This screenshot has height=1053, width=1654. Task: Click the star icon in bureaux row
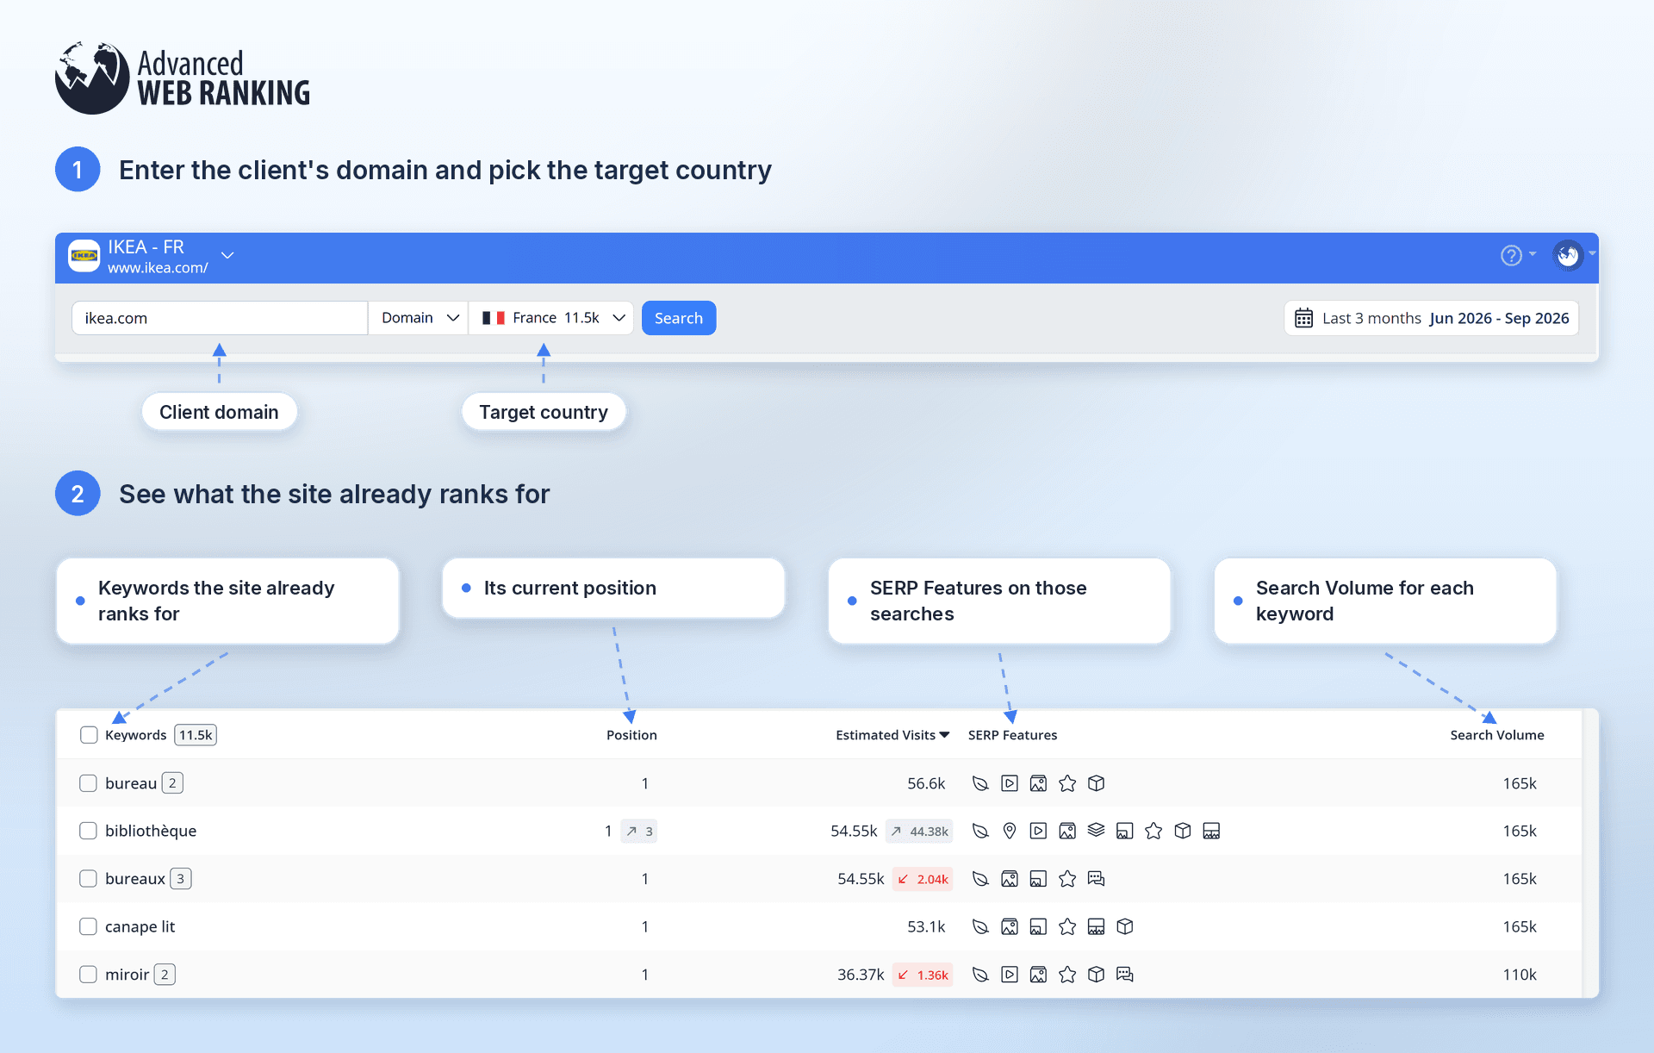coord(1067,879)
